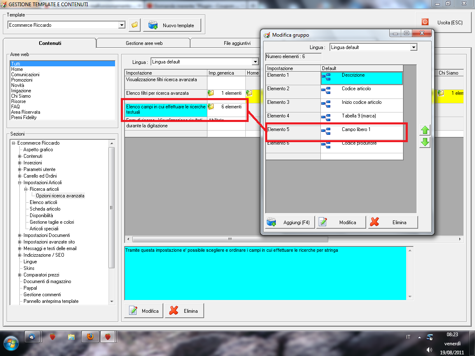Open Windows Start orb
The height and width of the screenshot is (356, 475).
pyautogui.click(x=11, y=344)
